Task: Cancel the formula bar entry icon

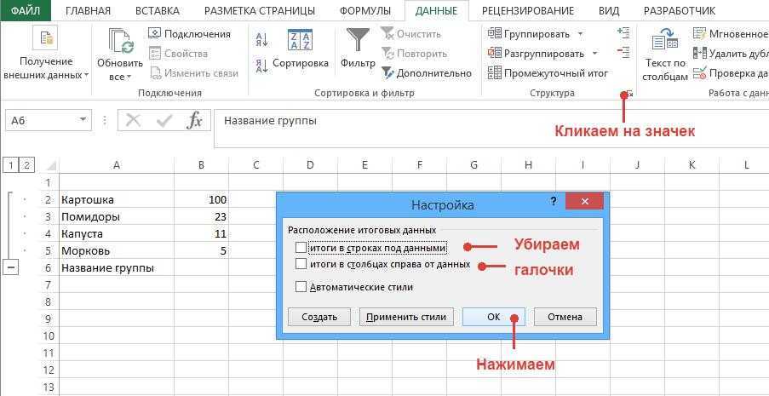Action: click(134, 120)
